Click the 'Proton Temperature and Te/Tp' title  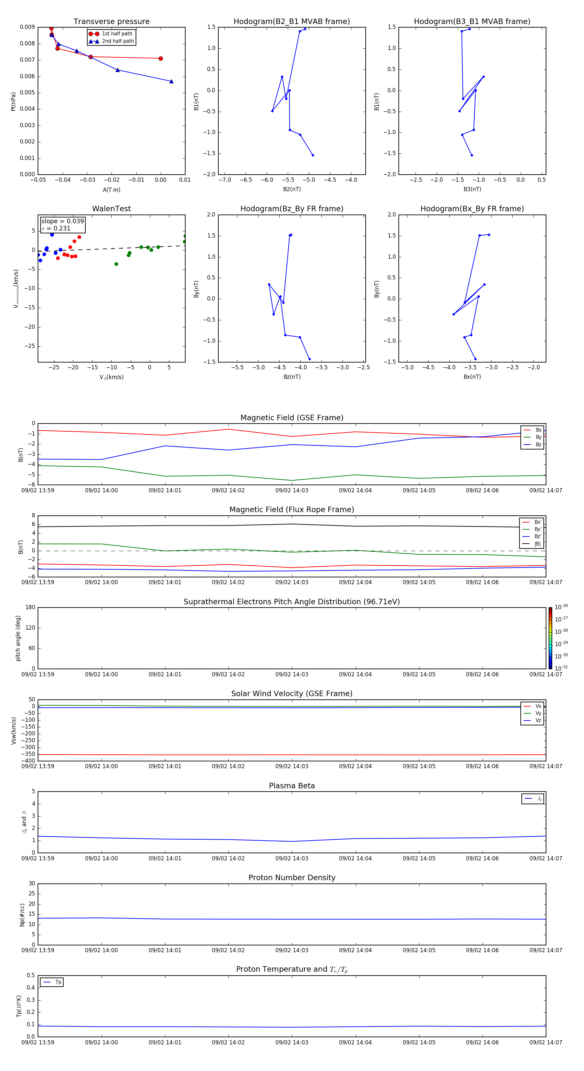click(292, 969)
